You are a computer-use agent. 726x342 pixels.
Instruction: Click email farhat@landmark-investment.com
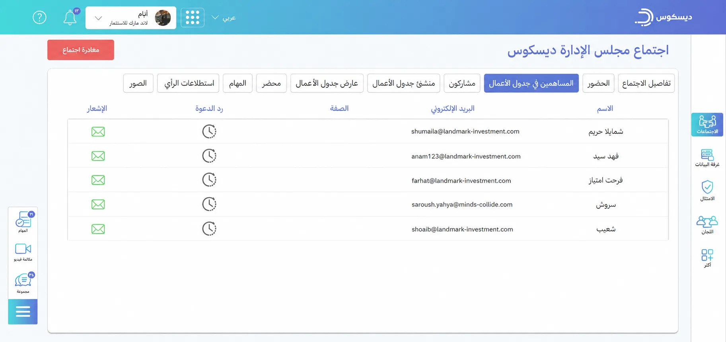tap(461, 181)
